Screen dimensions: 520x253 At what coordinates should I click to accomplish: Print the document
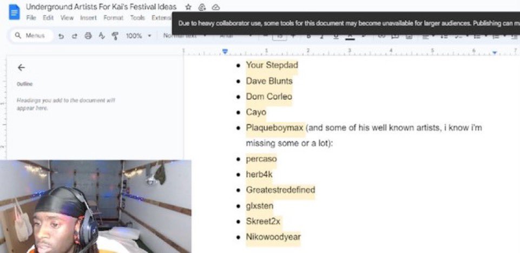88,36
